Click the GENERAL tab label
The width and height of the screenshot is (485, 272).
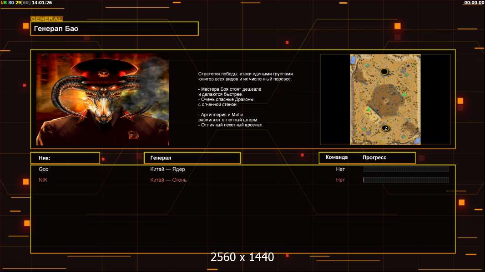click(x=46, y=19)
